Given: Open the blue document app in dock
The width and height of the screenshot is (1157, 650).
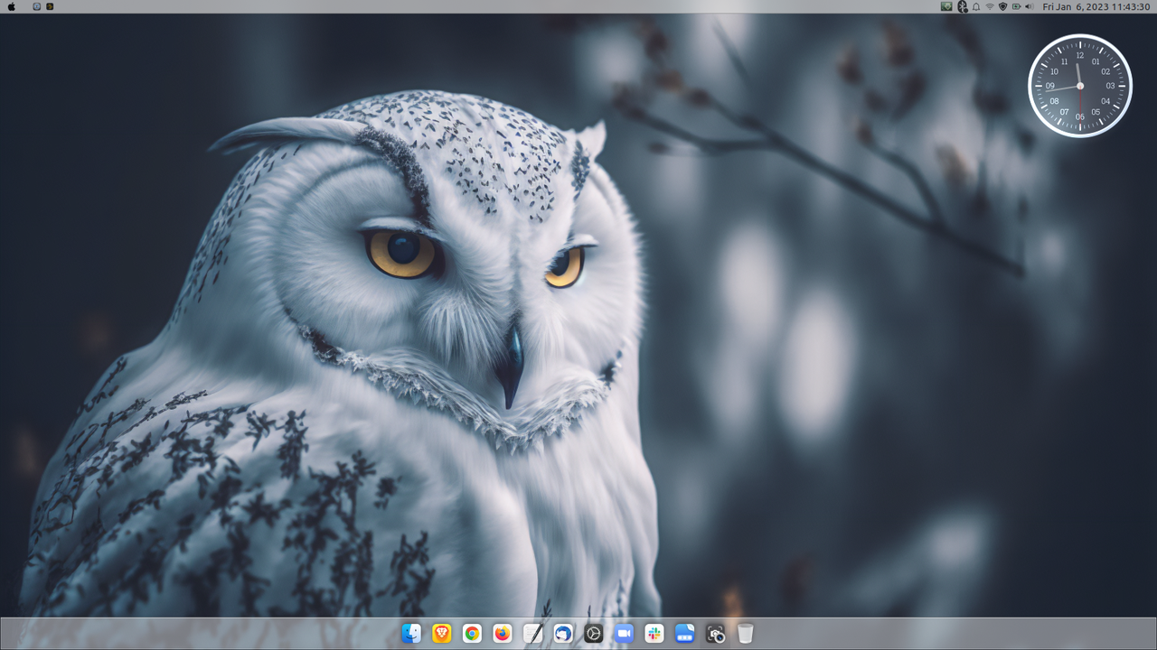Looking at the screenshot, I should point(684,634).
